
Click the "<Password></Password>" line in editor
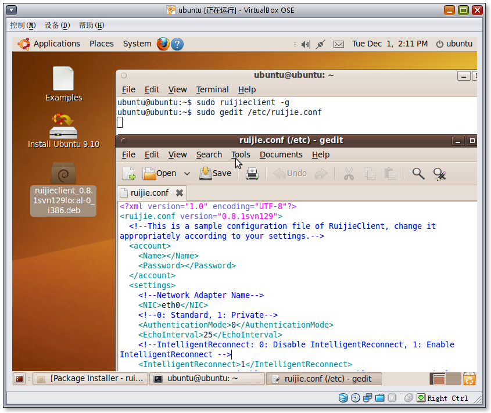point(187,266)
